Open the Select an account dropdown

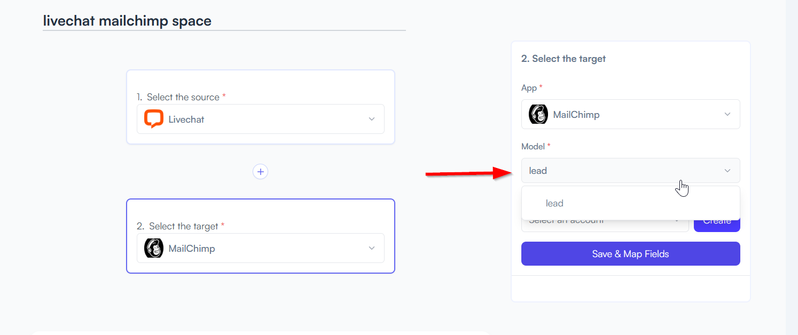pos(605,225)
